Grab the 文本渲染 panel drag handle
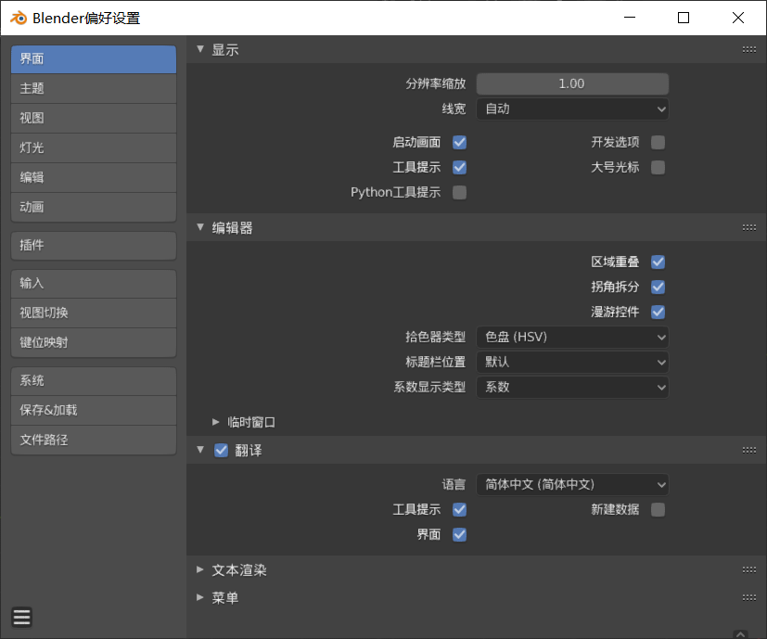The image size is (767, 639). tap(748, 570)
